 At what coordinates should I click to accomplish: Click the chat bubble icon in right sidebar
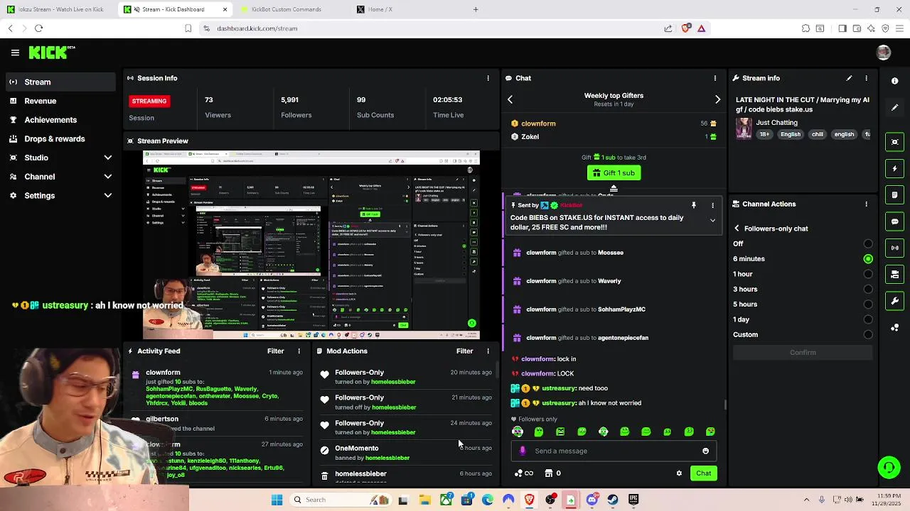coord(895,221)
